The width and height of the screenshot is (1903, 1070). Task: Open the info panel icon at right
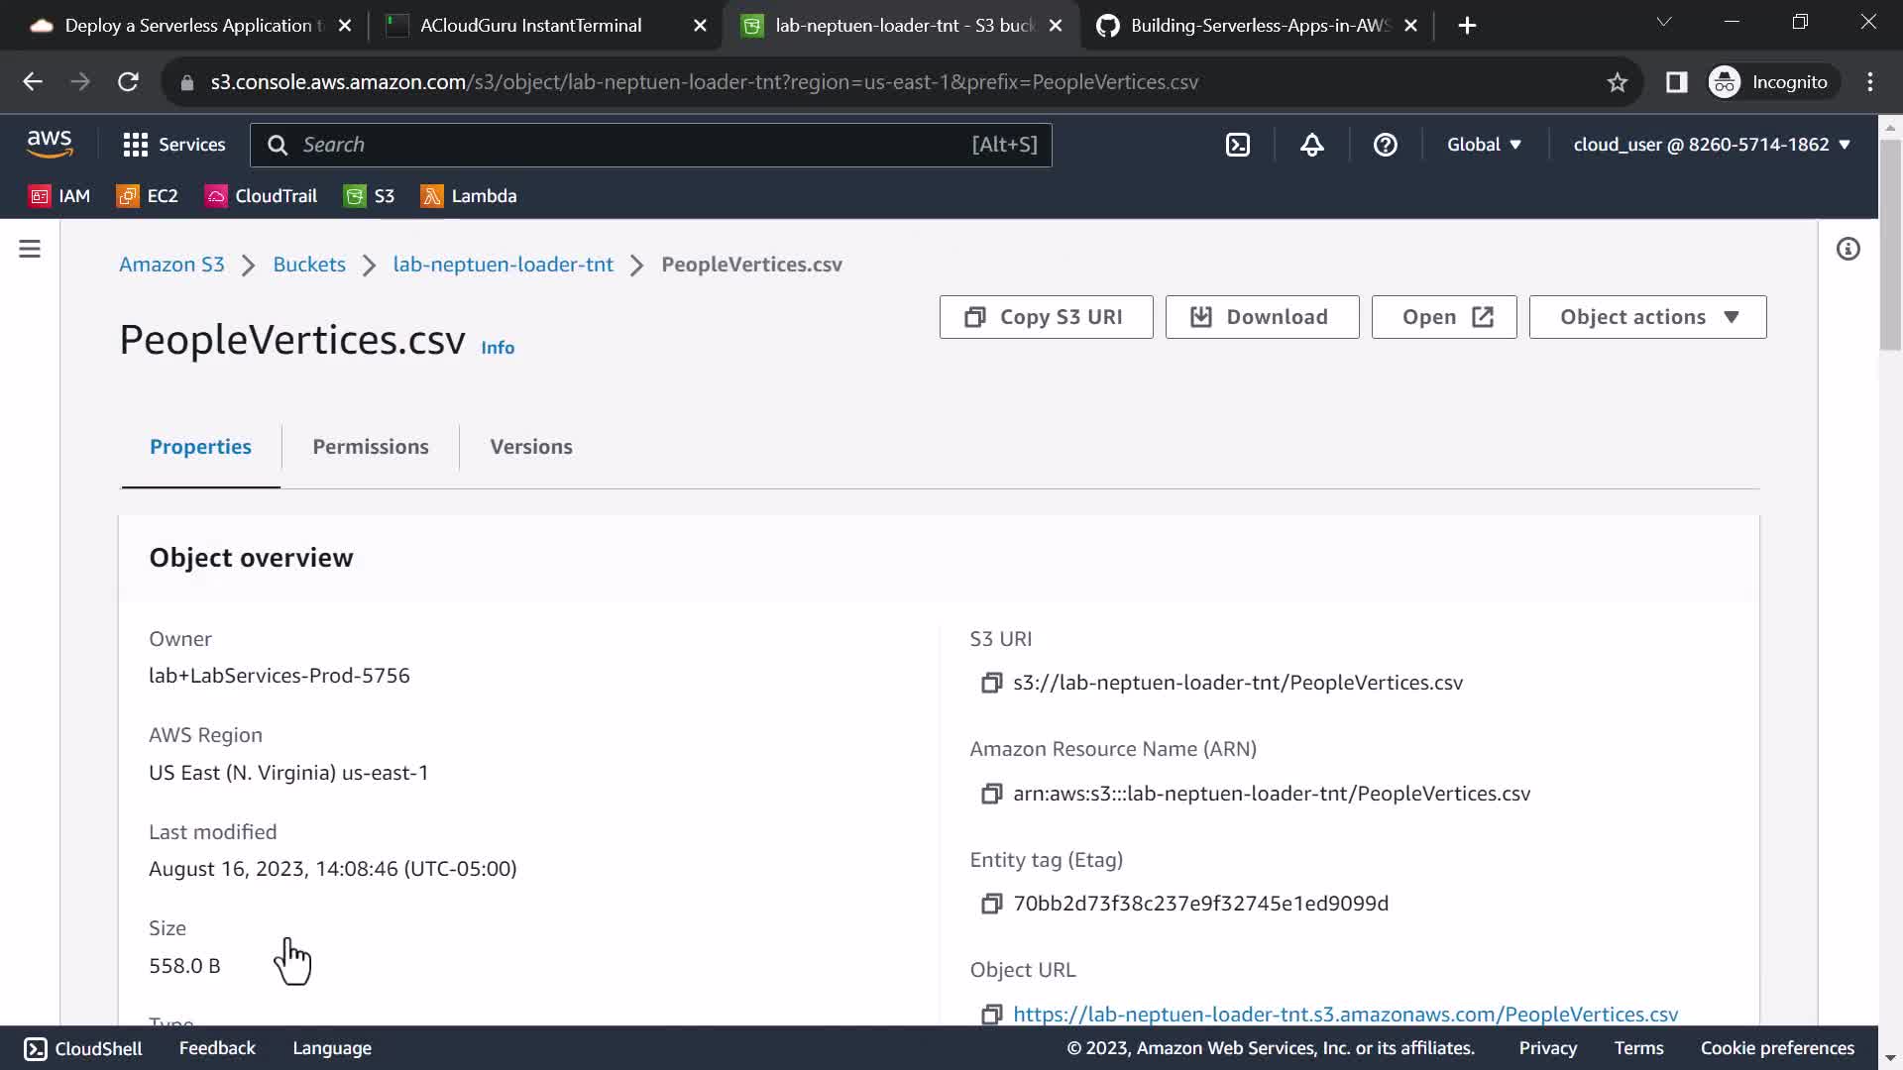point(1847,249)
